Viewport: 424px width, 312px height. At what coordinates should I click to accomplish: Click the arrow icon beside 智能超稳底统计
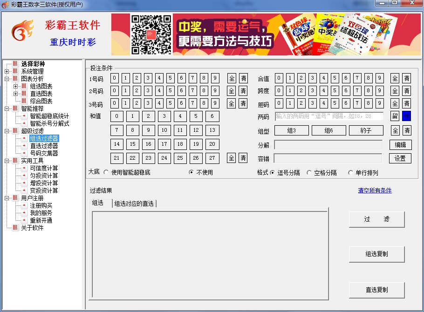pos(24,116)
